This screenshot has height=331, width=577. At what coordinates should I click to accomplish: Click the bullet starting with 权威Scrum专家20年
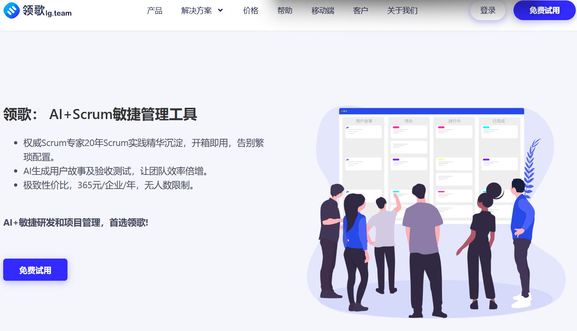[x=143, y=150]
